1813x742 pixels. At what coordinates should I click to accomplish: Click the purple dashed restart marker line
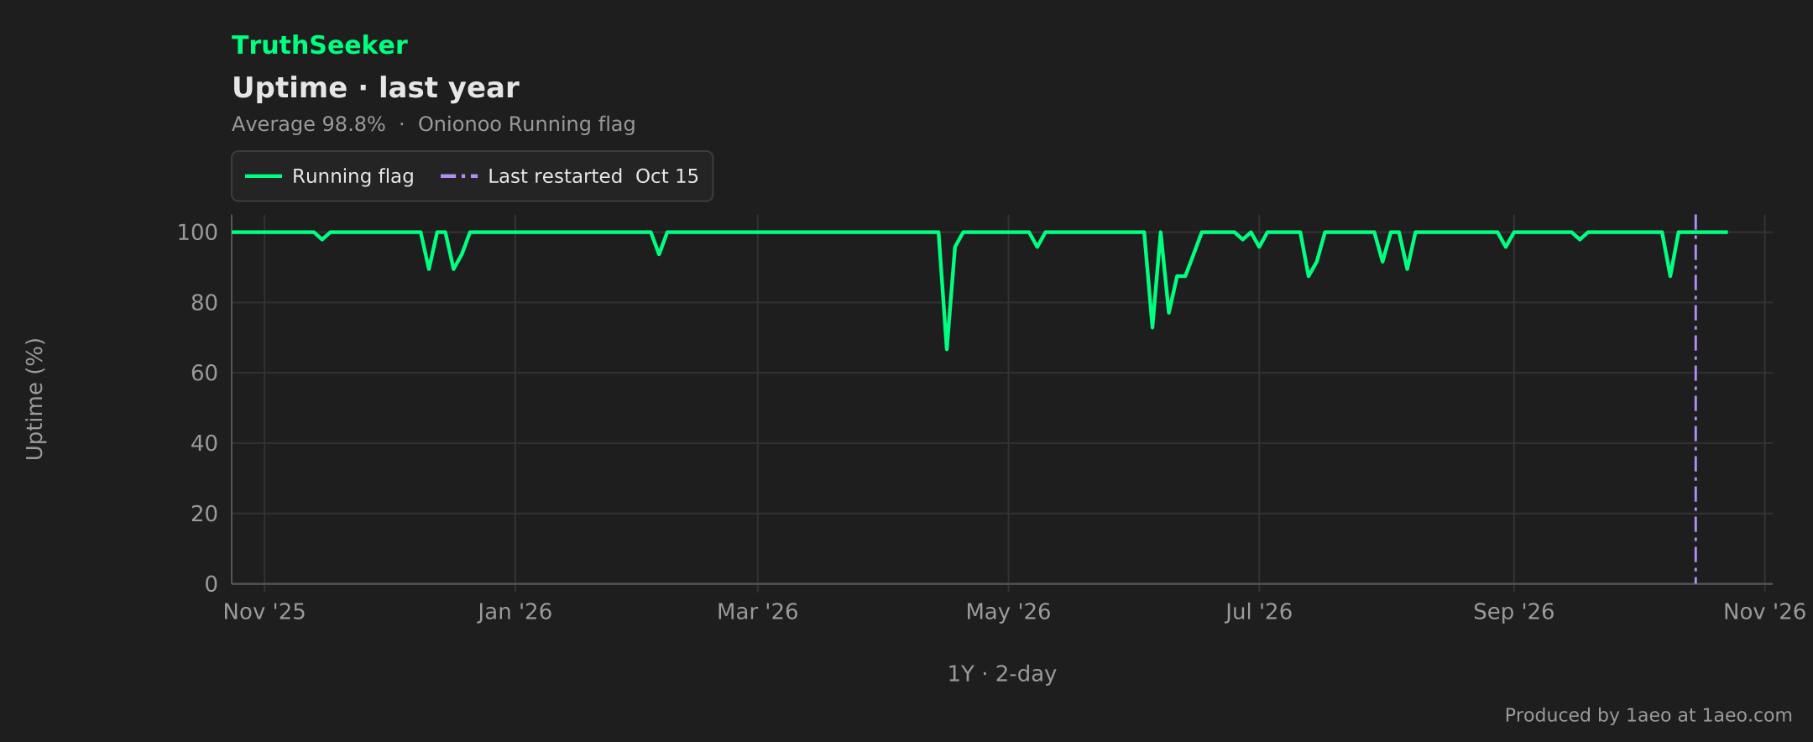coord(1695,399)
